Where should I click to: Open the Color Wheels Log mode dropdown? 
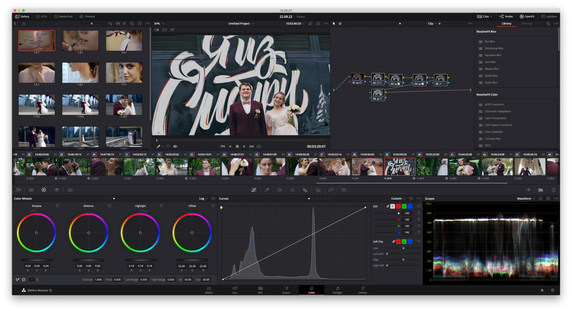tap(203, 199)
